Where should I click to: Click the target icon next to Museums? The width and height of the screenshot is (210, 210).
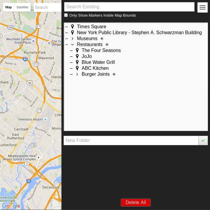coord(102,39)
